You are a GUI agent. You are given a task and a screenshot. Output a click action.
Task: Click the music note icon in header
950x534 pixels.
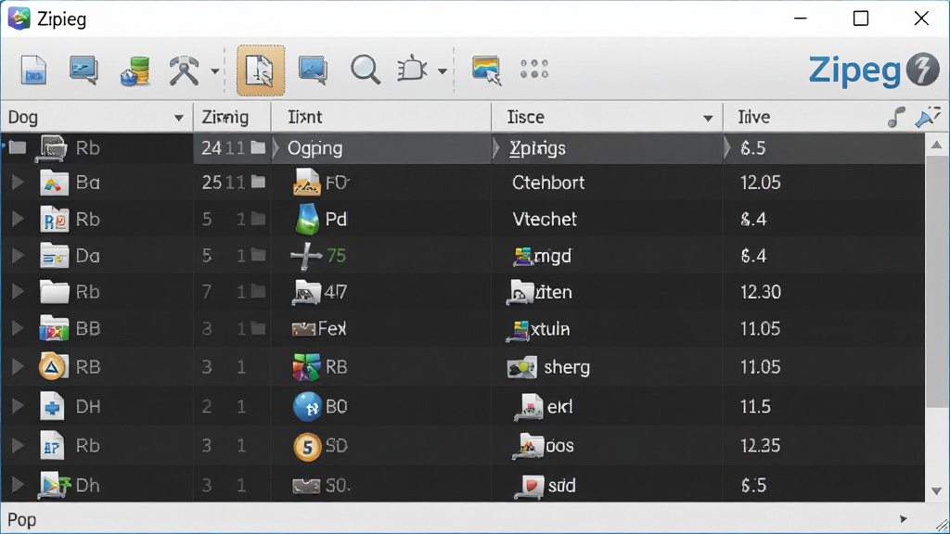tap(896, 117)
